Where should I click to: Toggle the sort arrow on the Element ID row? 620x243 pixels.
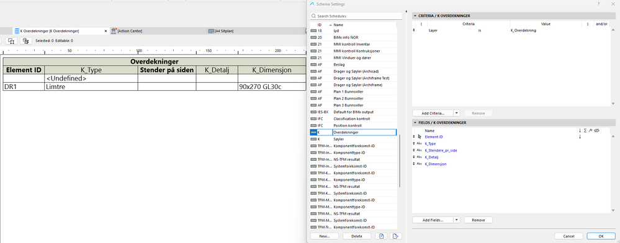click(580, 137)
